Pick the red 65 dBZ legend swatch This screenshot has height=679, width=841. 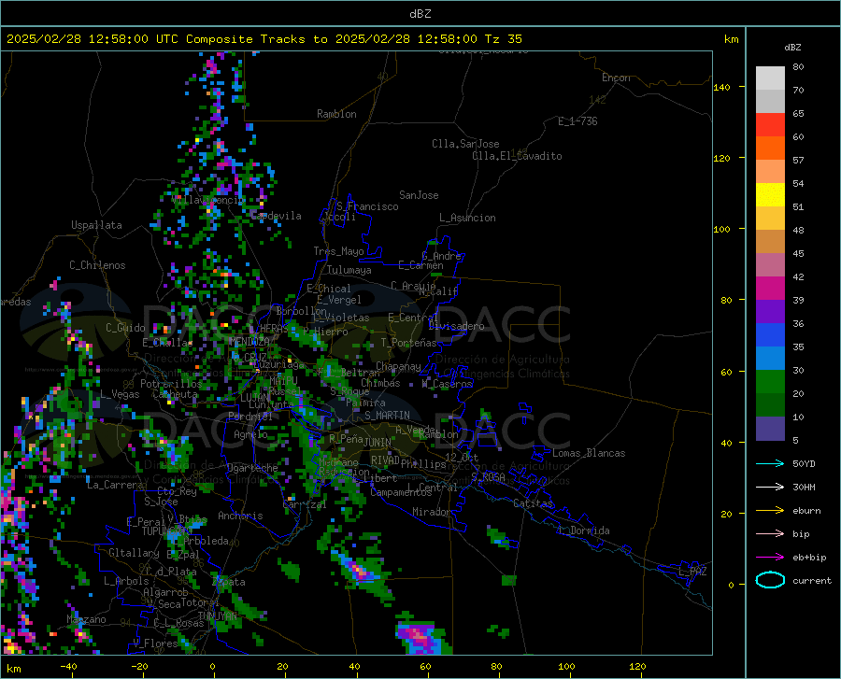pyautogui.click(x=770, y=125)
